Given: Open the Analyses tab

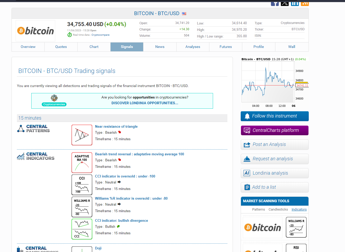Looking at the screenshot, I should pos(193,47).
